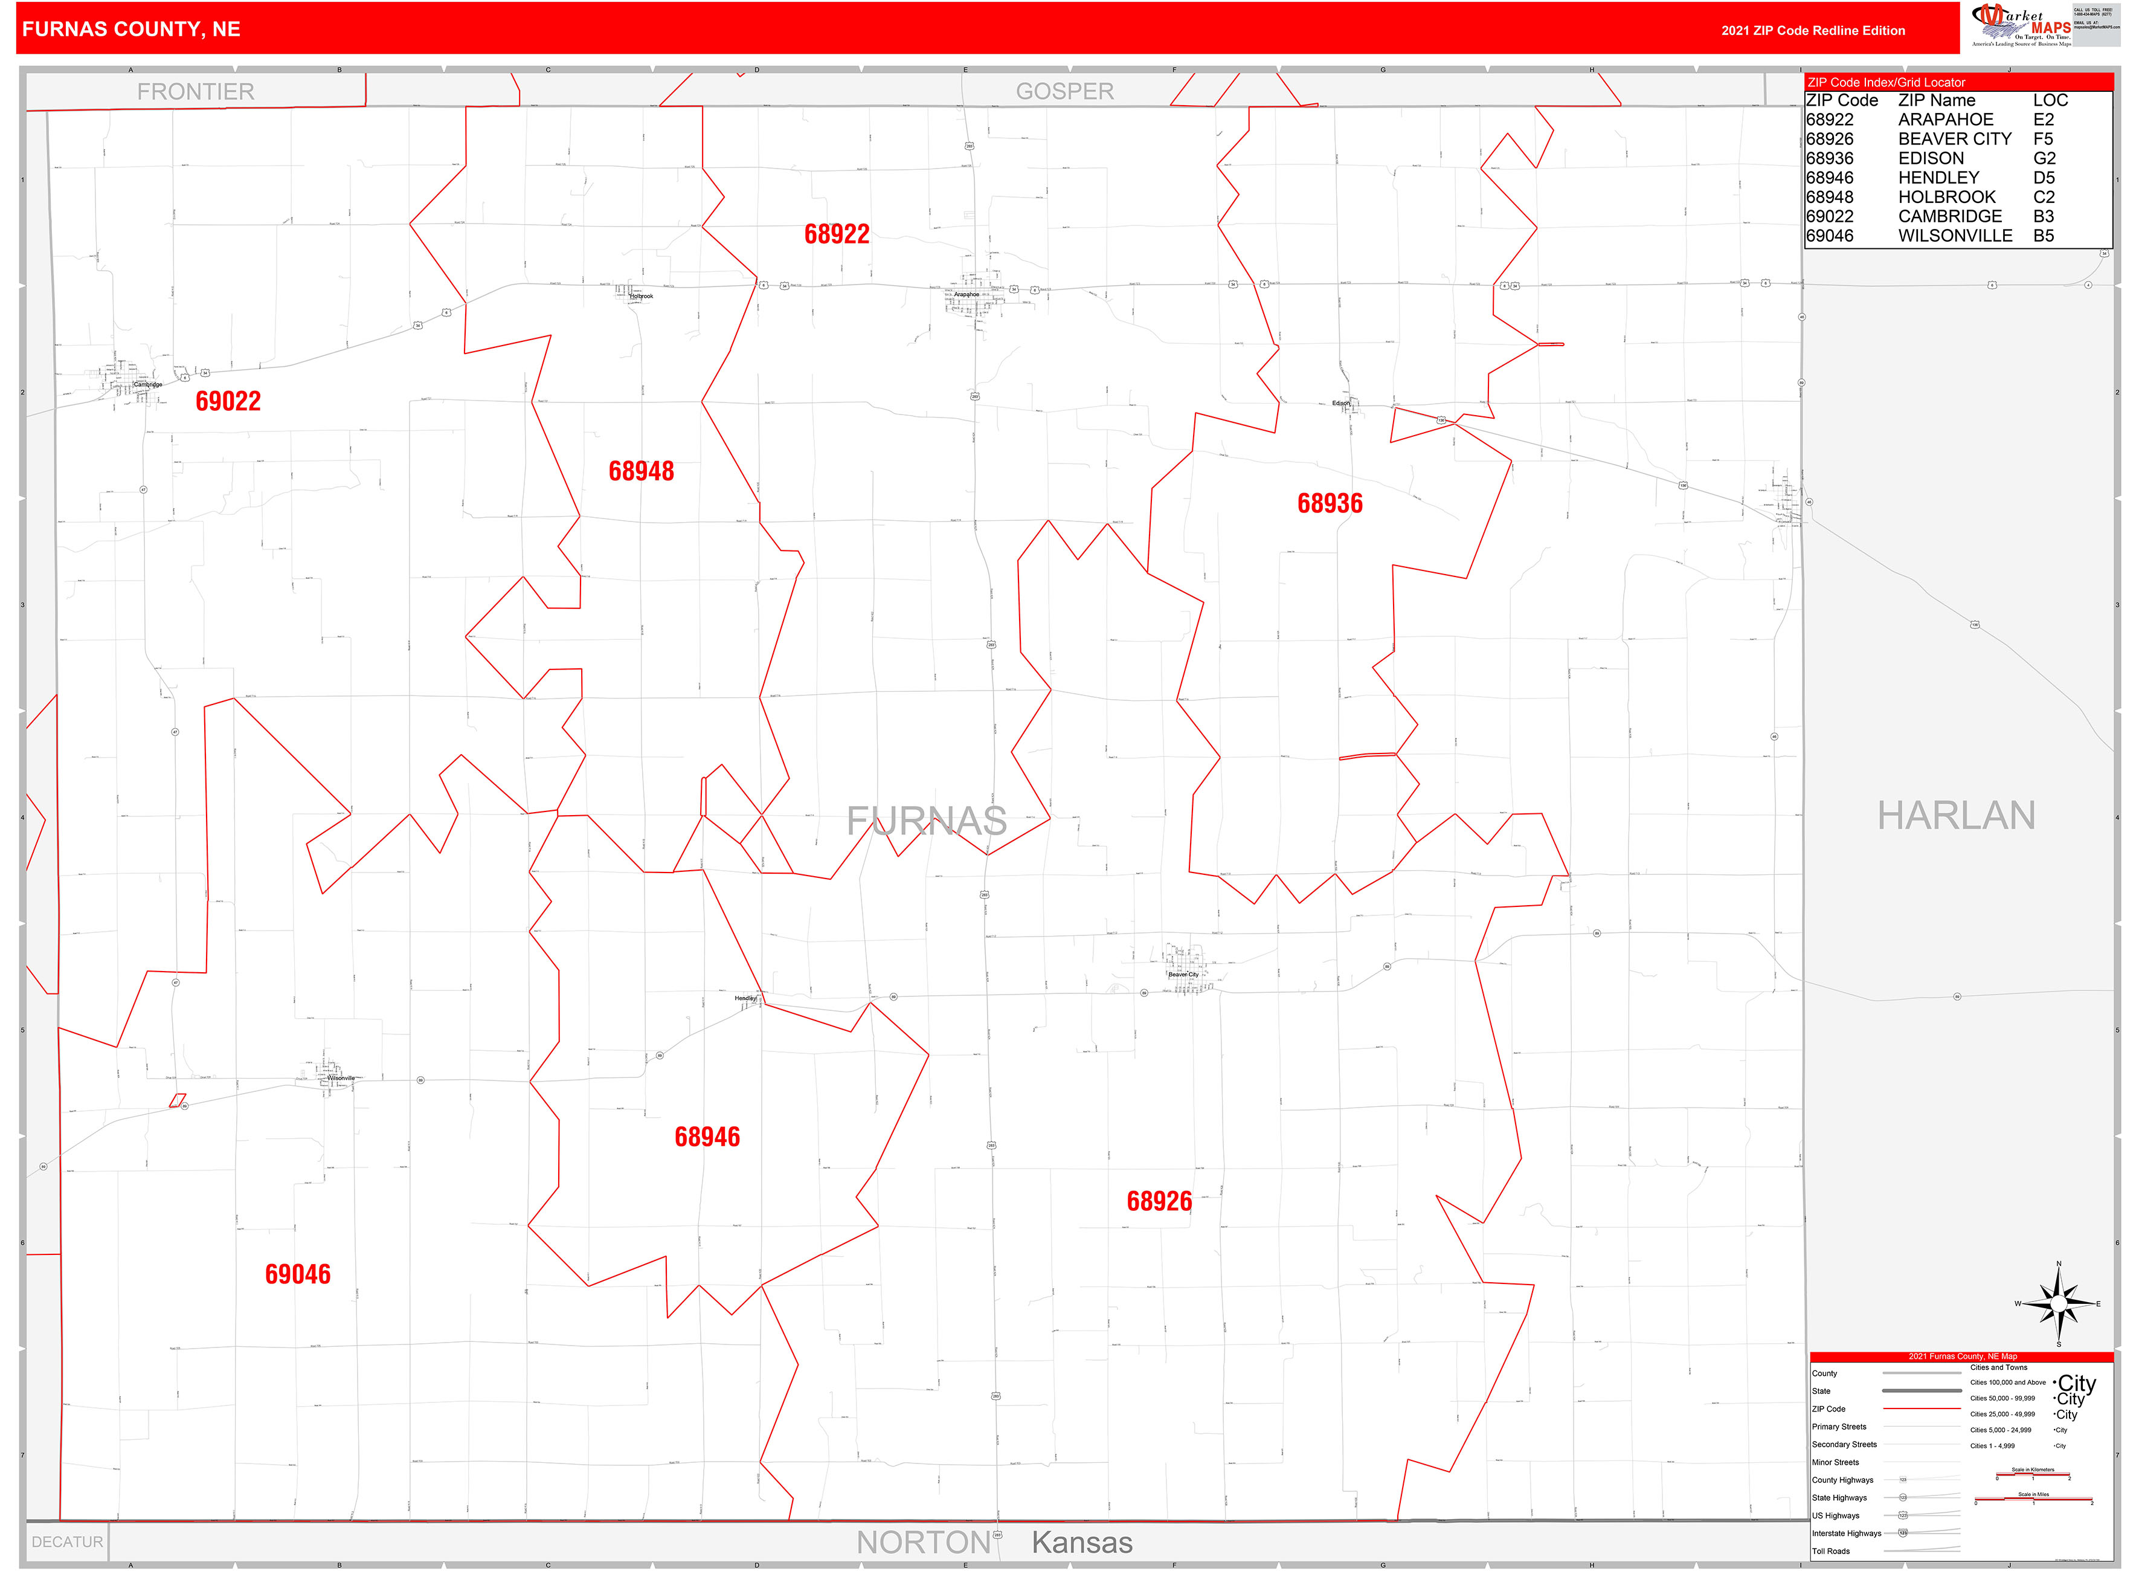The height and width of the screenshot is (1571, 2139).
Task: Click the FURNAS COUNTY, NE title banner
Action: tap(130, 28)
